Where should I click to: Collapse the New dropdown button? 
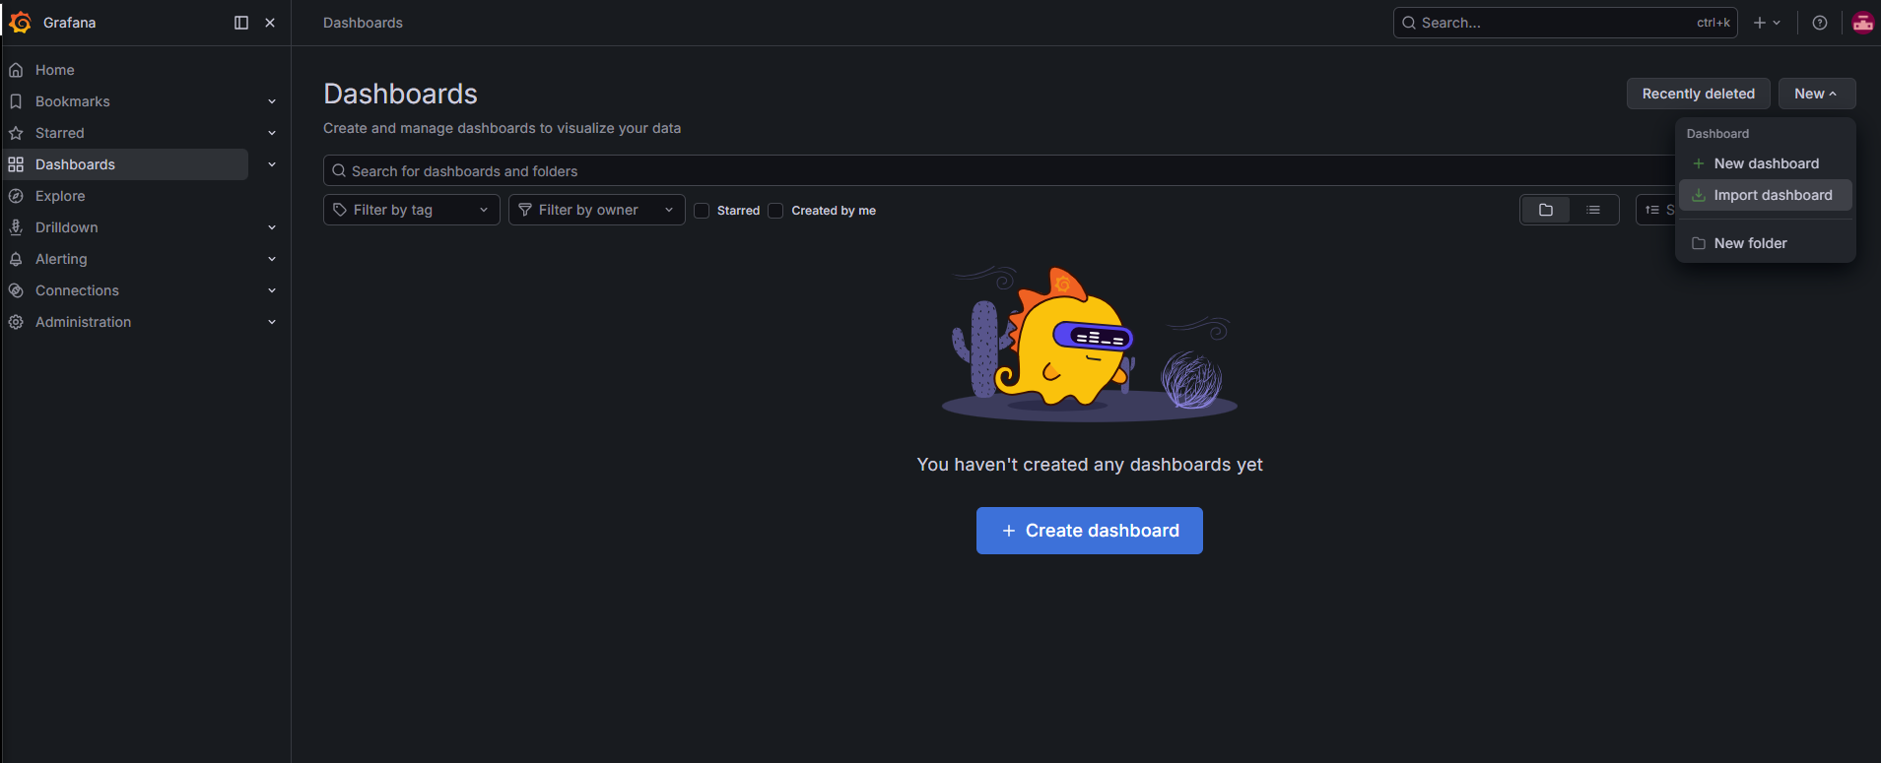1817,94
